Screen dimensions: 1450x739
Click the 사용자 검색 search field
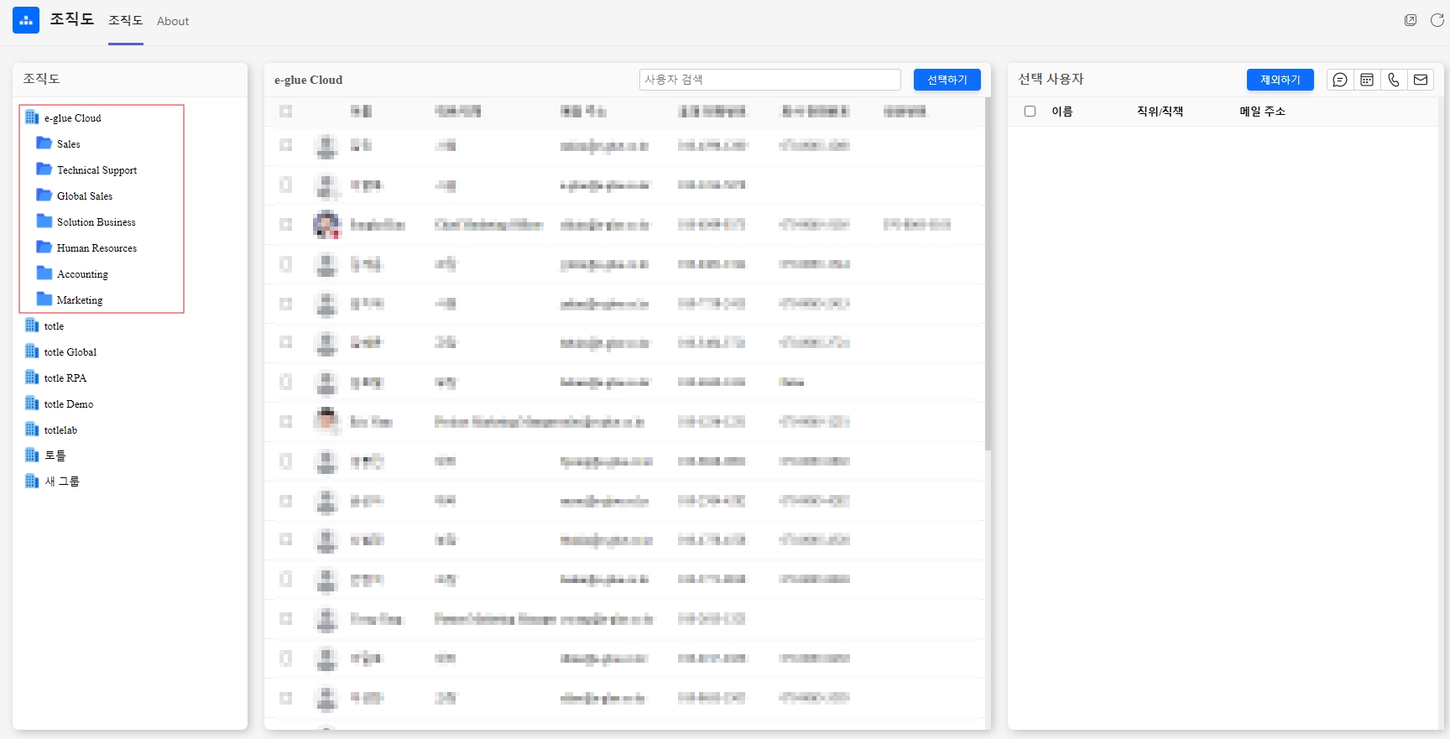[x=769, y=80]
